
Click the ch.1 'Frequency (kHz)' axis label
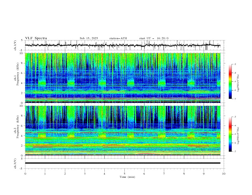[x=18, y=74]
